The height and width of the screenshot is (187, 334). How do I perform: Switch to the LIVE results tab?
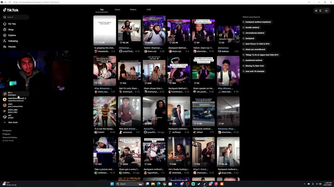tap(149, 10)
